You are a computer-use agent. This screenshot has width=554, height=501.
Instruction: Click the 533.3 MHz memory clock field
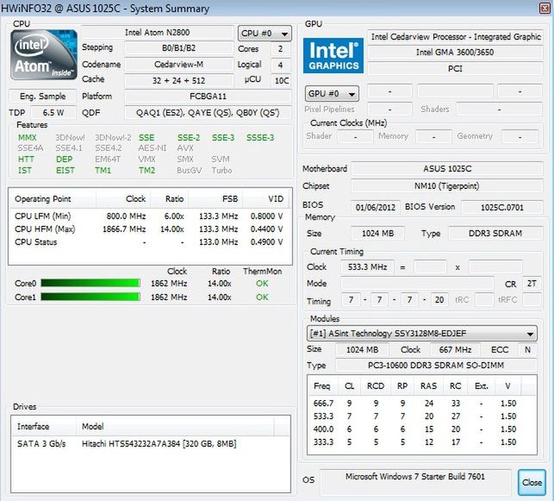367,267
